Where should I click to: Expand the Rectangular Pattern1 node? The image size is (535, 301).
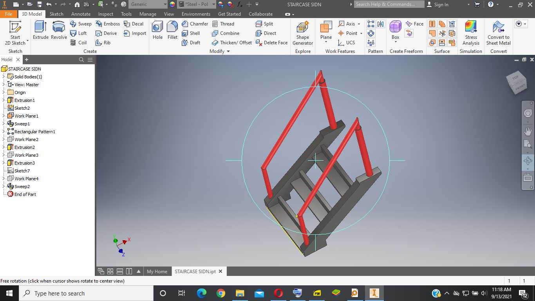pyautogui.click(x=4, y=132)
